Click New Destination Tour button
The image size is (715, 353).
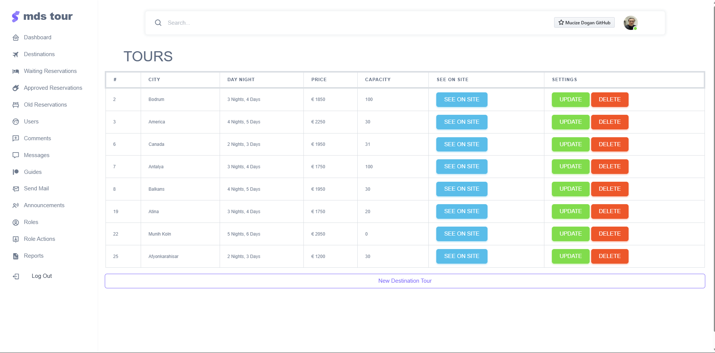tap(405, 281)
